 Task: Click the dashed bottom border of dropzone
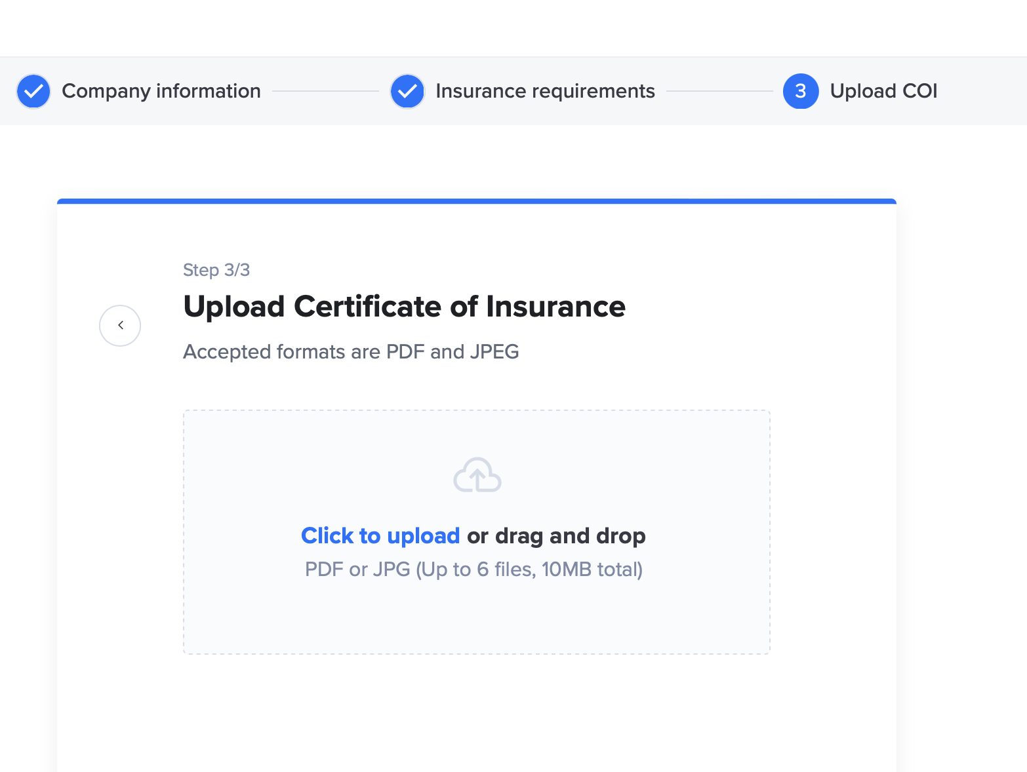pos(477,653)
